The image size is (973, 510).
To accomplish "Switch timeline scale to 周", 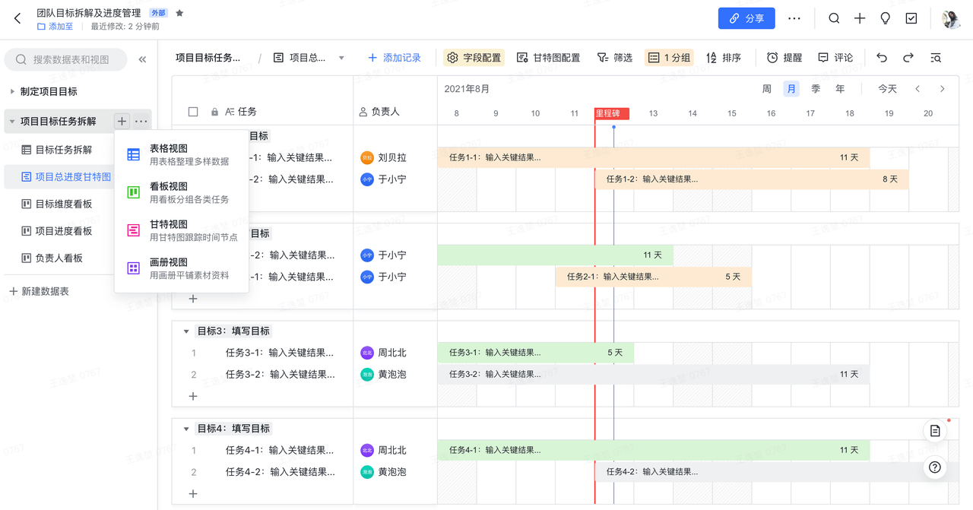I will [767, 89].
